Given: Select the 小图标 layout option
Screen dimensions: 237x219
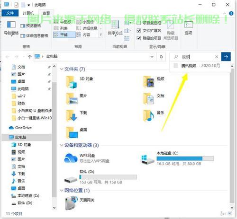Looking at the screenshot, I should pos(85,22).
